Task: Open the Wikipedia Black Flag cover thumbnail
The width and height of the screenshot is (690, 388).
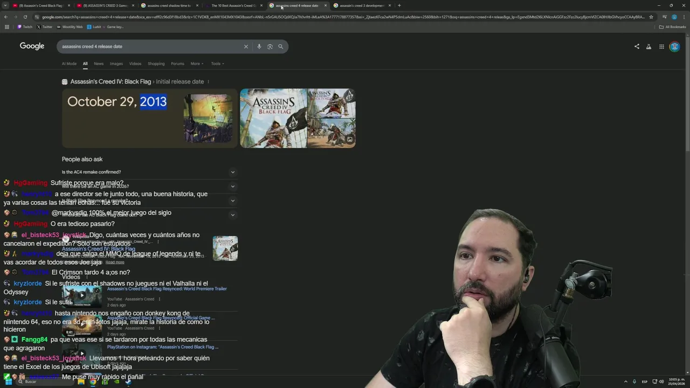Action: [225, 248]
